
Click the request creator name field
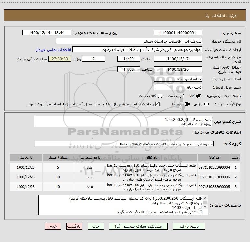pos(137,50)
